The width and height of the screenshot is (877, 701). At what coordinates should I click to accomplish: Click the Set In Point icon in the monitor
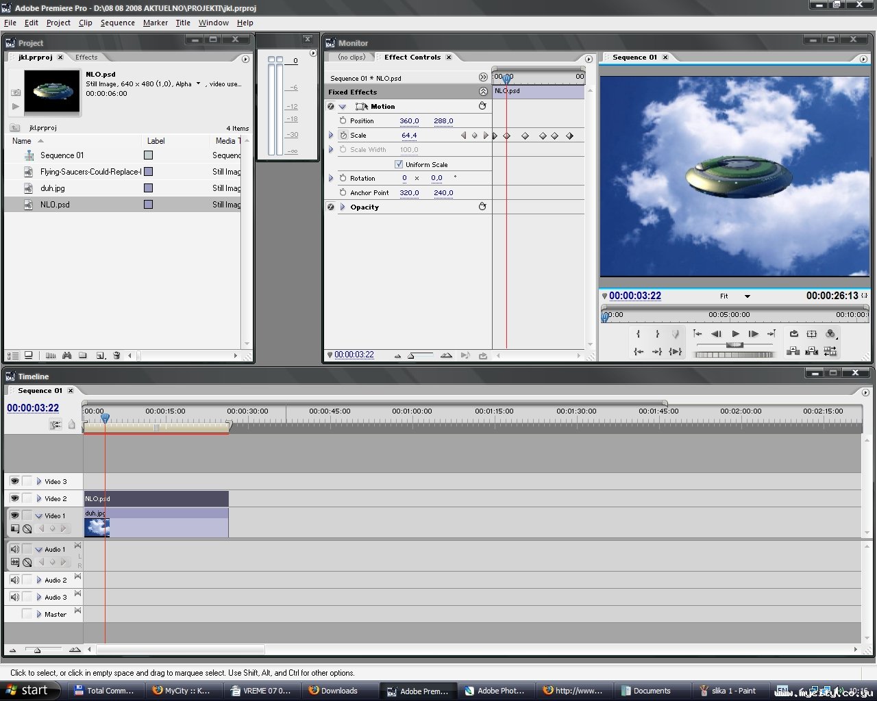click(638, 334)
